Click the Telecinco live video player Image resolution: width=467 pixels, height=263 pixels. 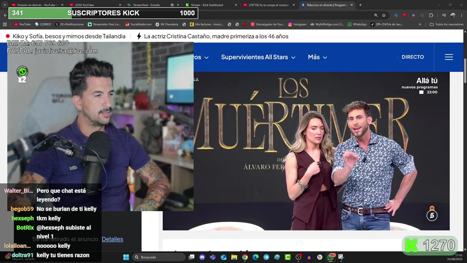point(306,151)
